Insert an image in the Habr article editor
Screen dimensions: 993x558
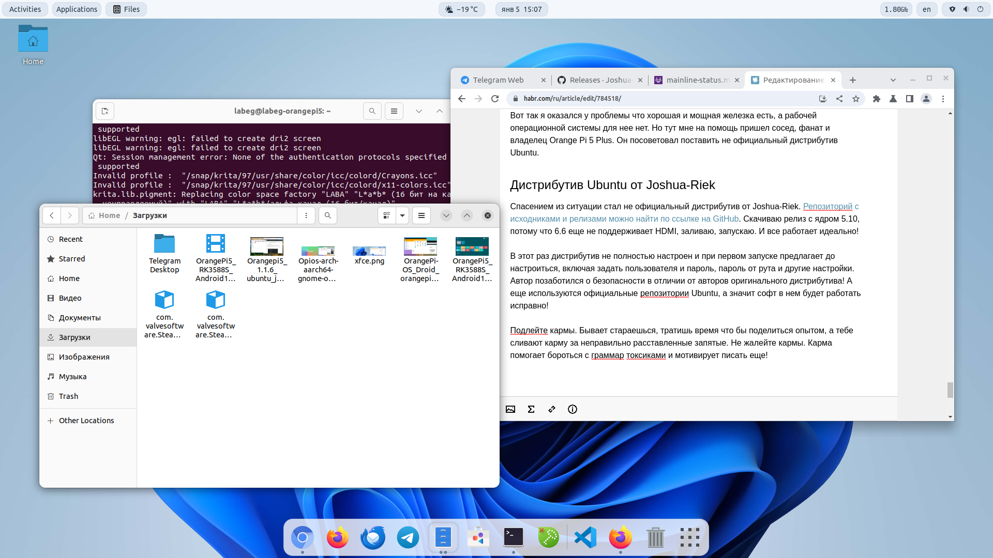[510, 409]
